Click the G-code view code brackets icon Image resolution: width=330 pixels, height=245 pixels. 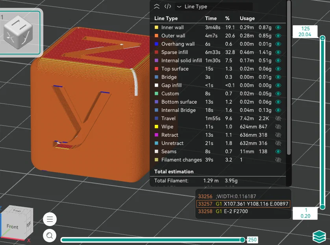tap(167, 7)
